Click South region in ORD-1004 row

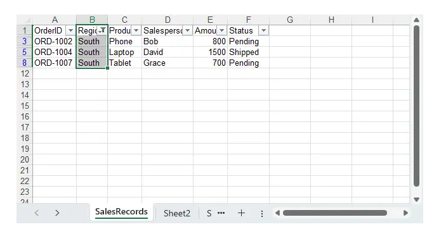(92, 52)
